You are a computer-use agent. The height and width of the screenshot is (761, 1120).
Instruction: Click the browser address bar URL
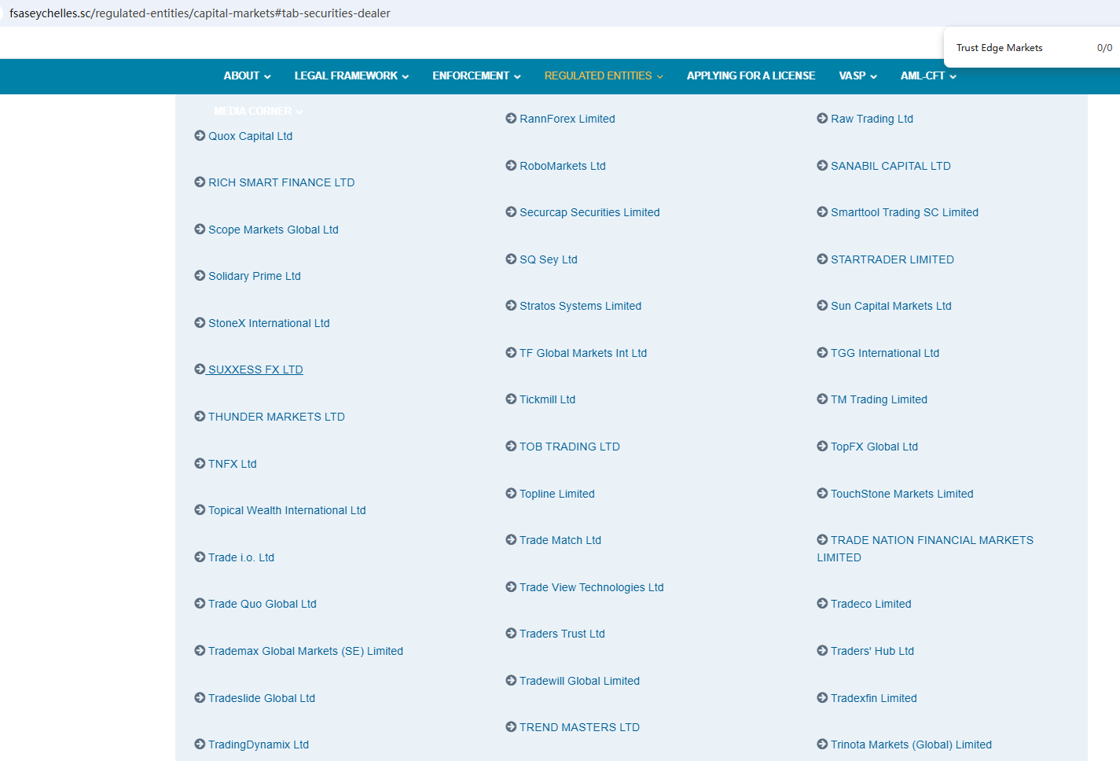click(x=200, y=13)
